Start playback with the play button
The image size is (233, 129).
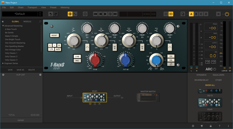click(x=105, y=14)
